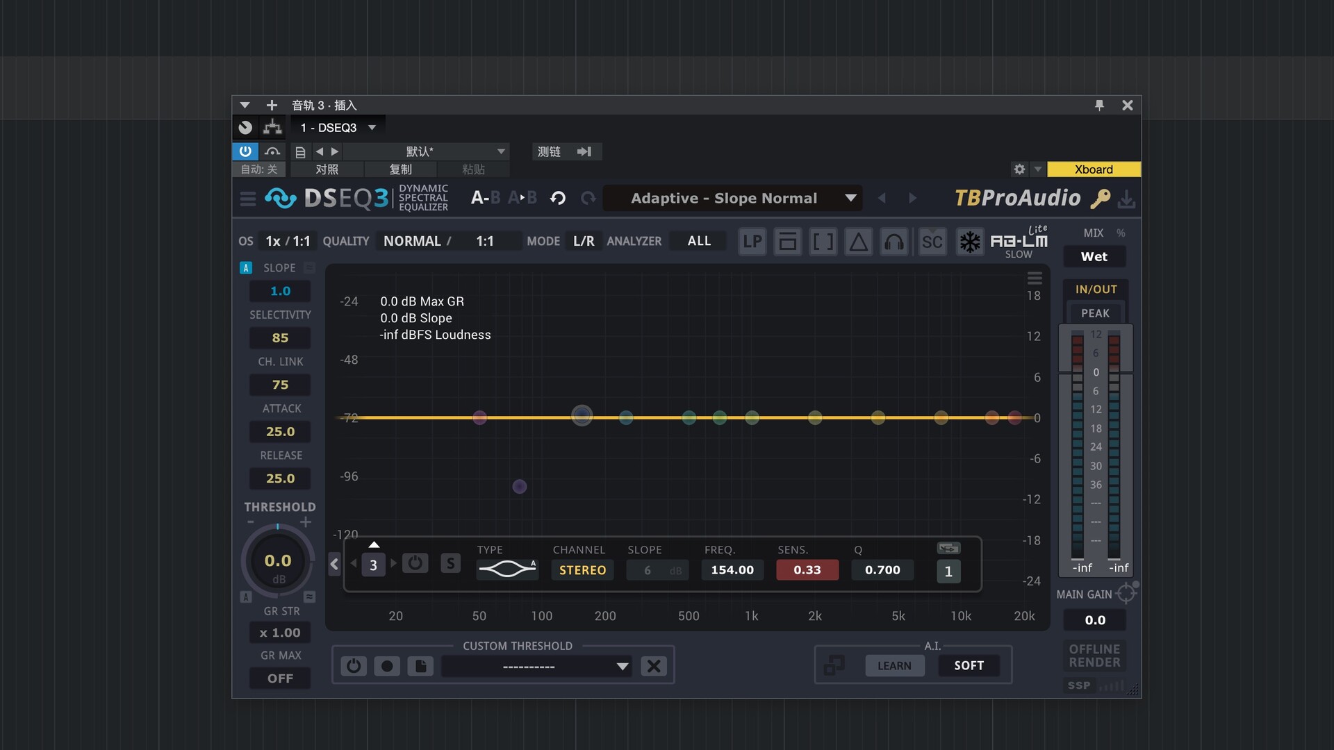
Task: Click custom threshold record button
Action: (387, 667)
